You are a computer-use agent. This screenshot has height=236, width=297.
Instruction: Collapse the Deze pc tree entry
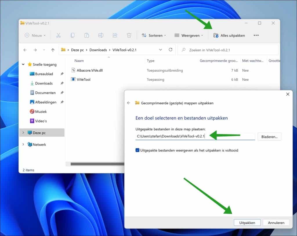tap(23, 132)
